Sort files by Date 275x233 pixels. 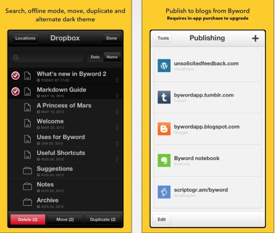[95, 57]
